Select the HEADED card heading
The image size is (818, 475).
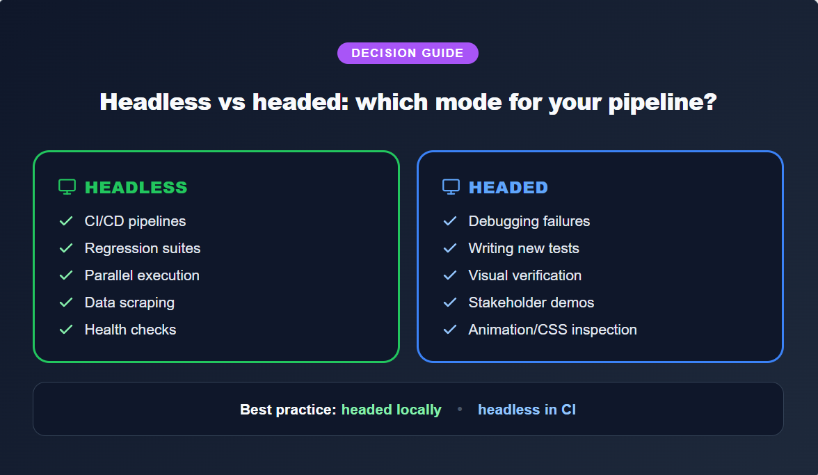click(508, 188)
